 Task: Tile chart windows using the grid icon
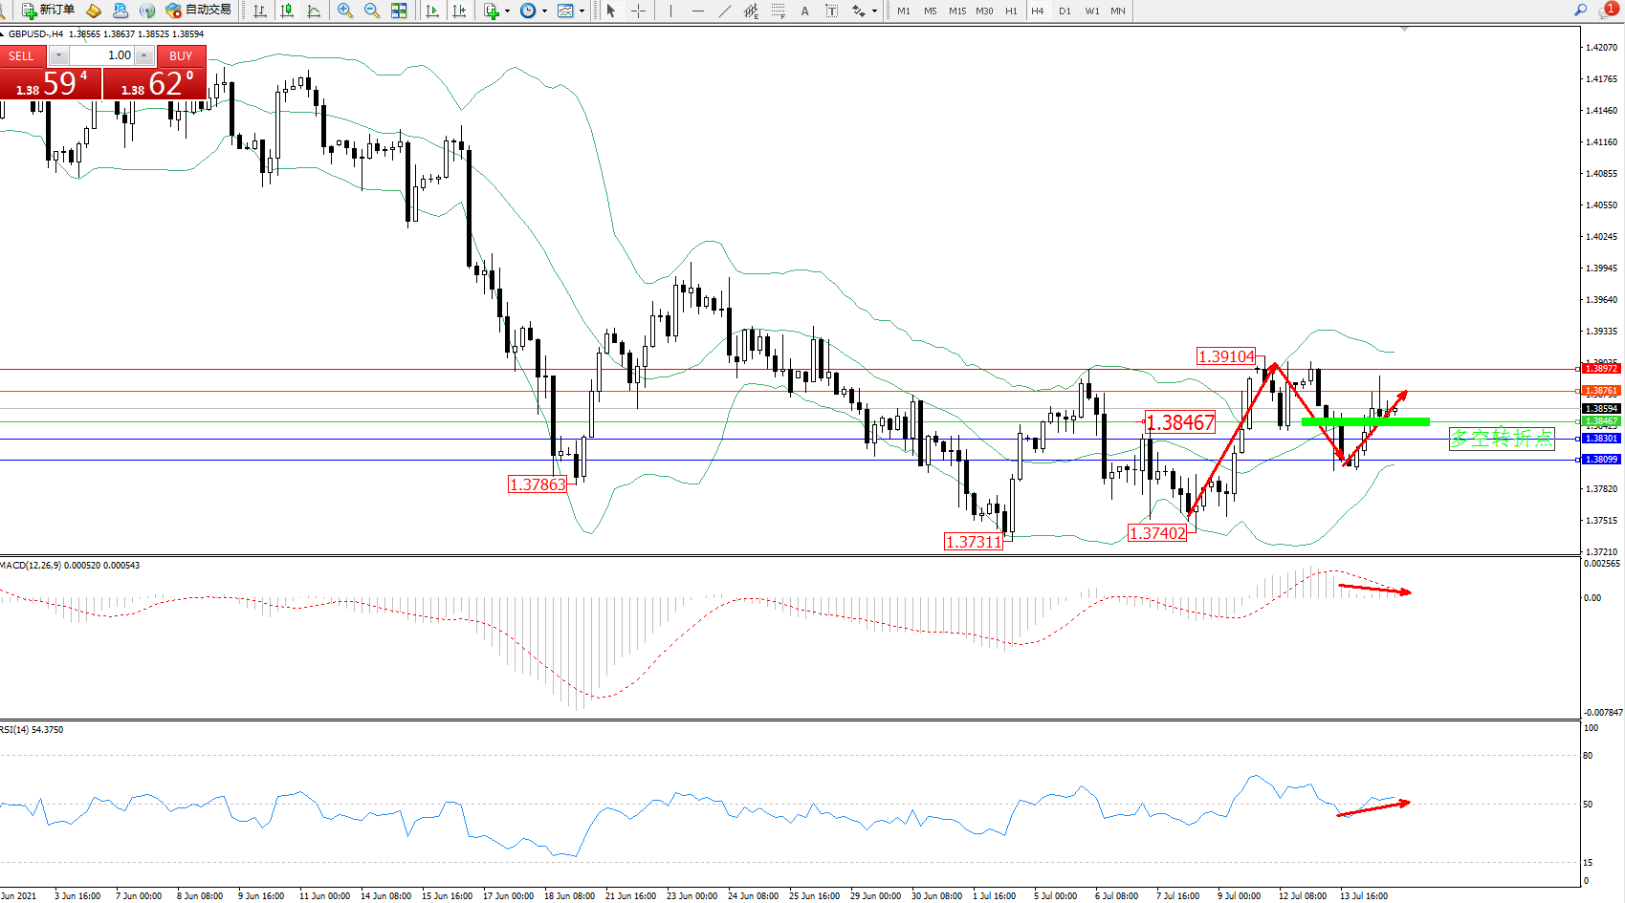click(x=399, y=11)
